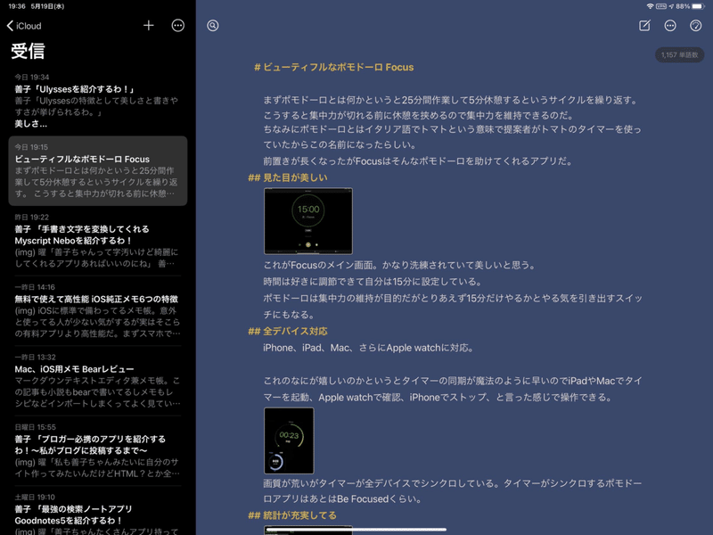Open the sheet 善子「Ulyssesを紹介するわ！」

click(98, 101)
